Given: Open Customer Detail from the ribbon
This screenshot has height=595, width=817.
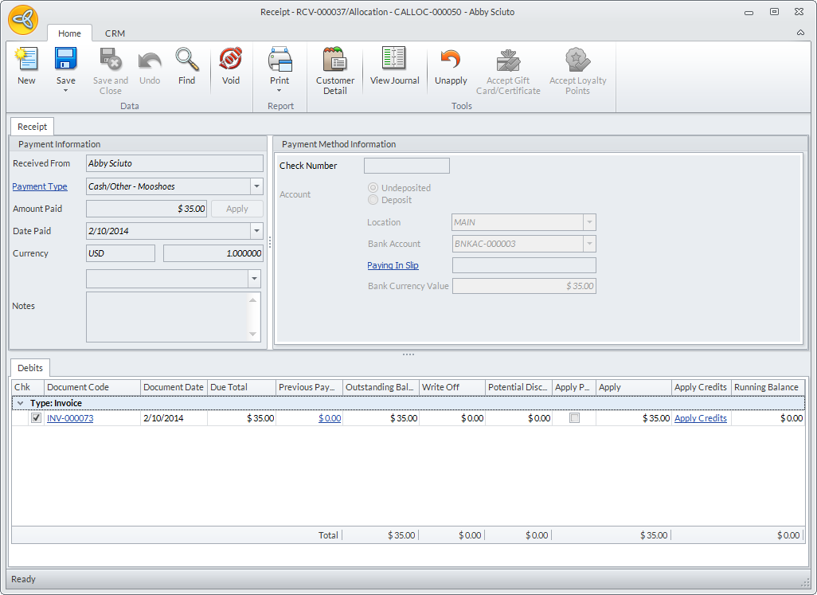Looking at the screenshot, I should coord(334,61).
